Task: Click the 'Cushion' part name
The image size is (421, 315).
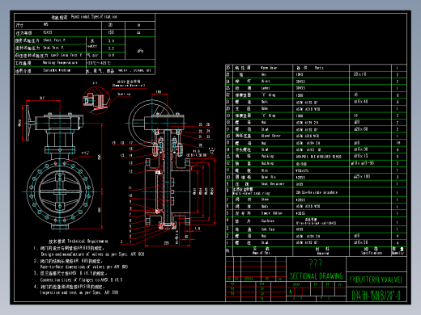Action: tap(267, 220)
